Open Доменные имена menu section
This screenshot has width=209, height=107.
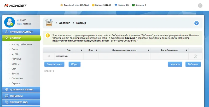(x=21, y=90)
